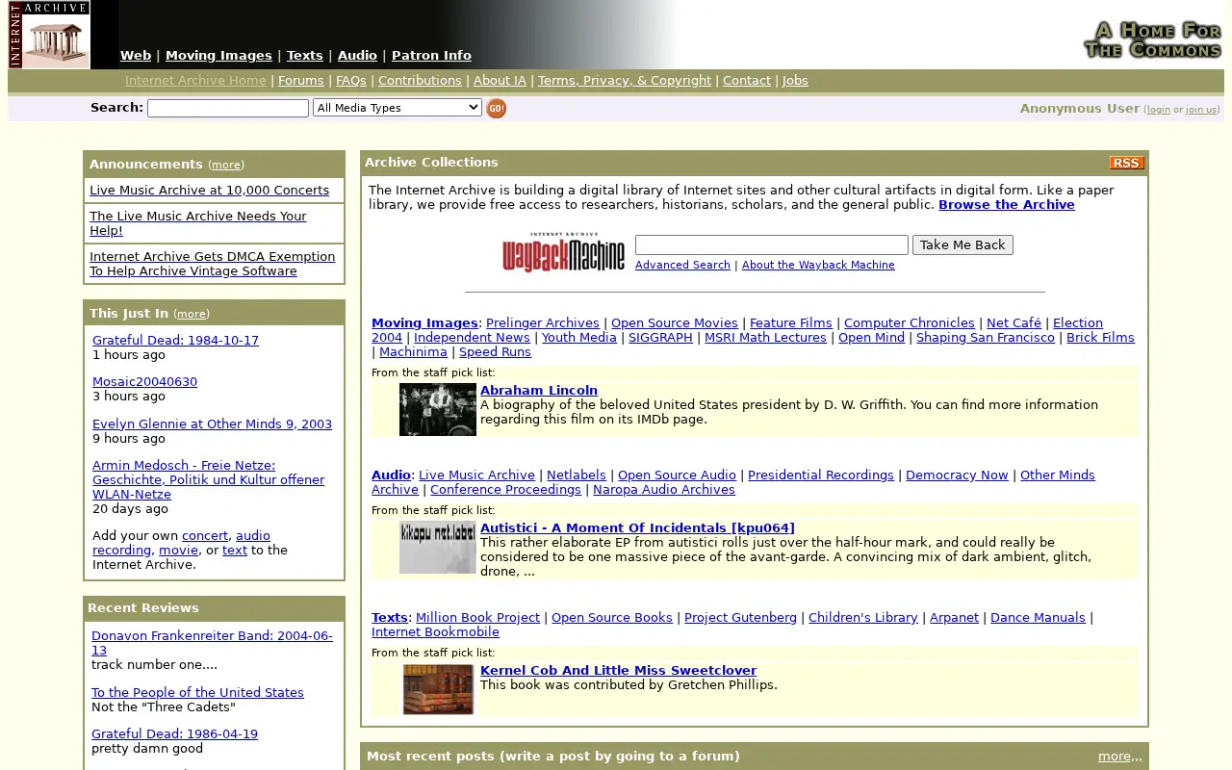Viewport: 1232px width, 770px height.
Task: Open the Democracy Now collection
Action: pos(957,475)
